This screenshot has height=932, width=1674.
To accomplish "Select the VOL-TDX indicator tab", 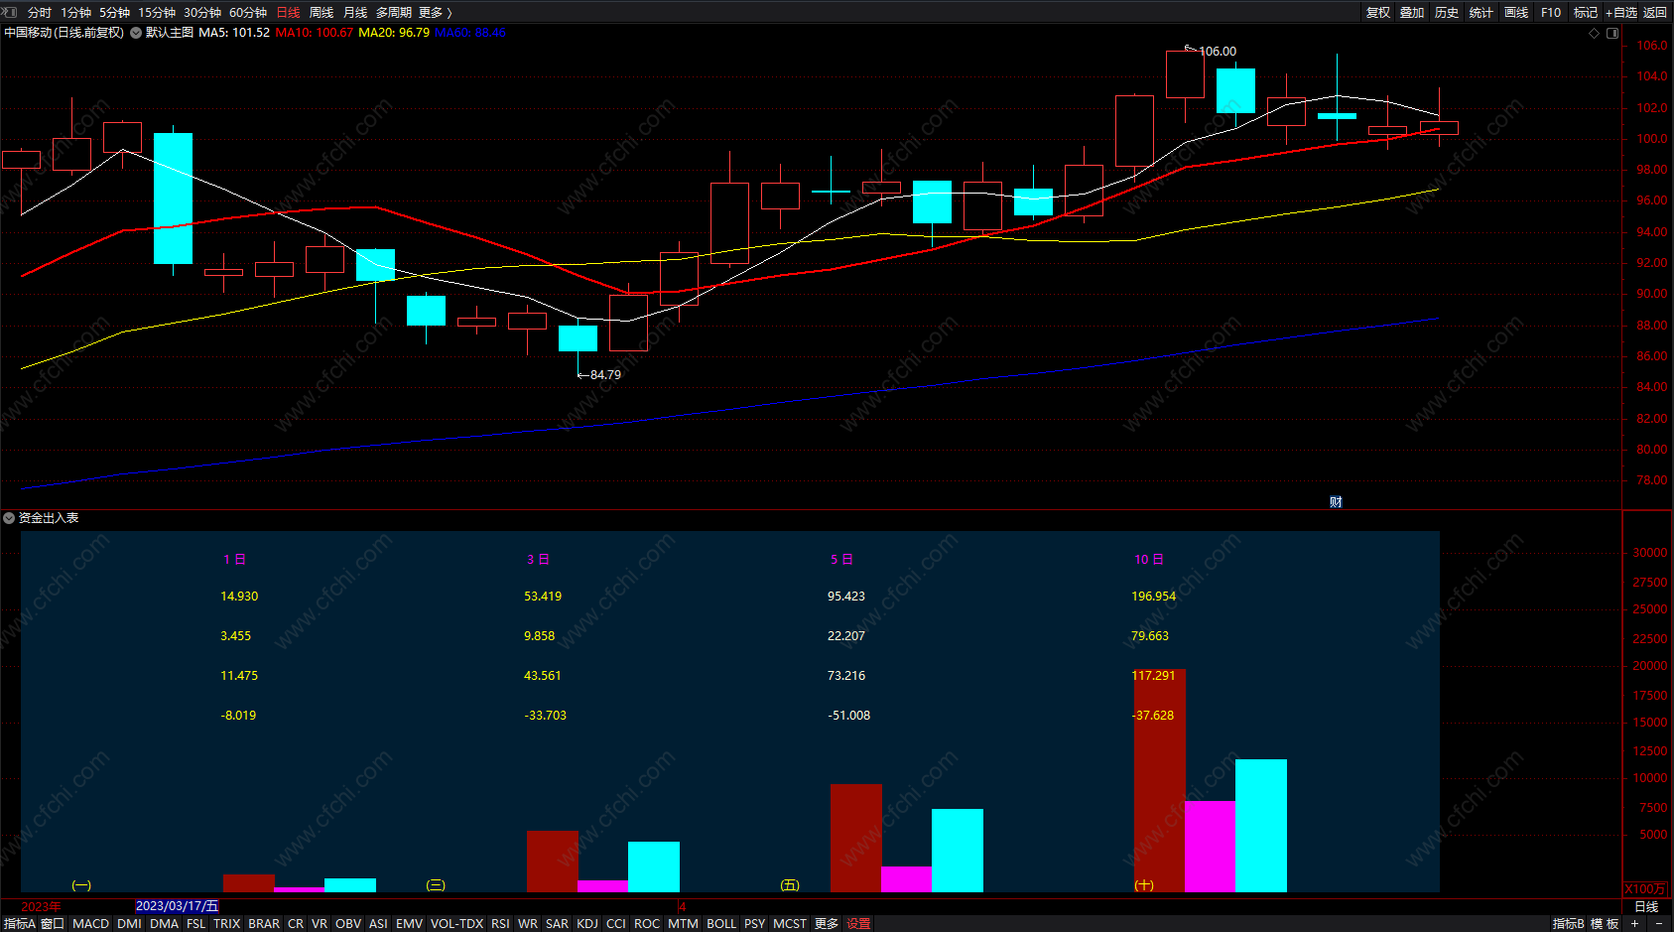I will (x=456, y=924).
